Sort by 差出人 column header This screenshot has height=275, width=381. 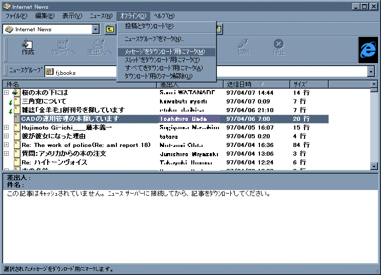190,84
